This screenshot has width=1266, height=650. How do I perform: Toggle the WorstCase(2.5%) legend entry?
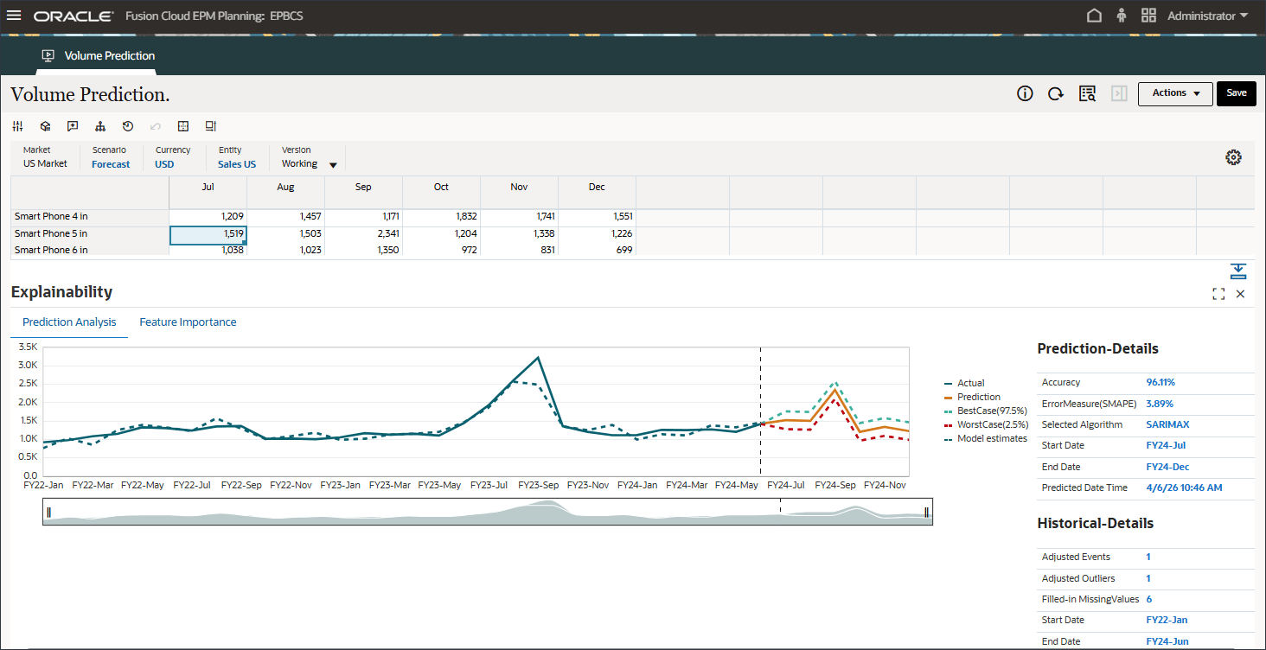987,424
